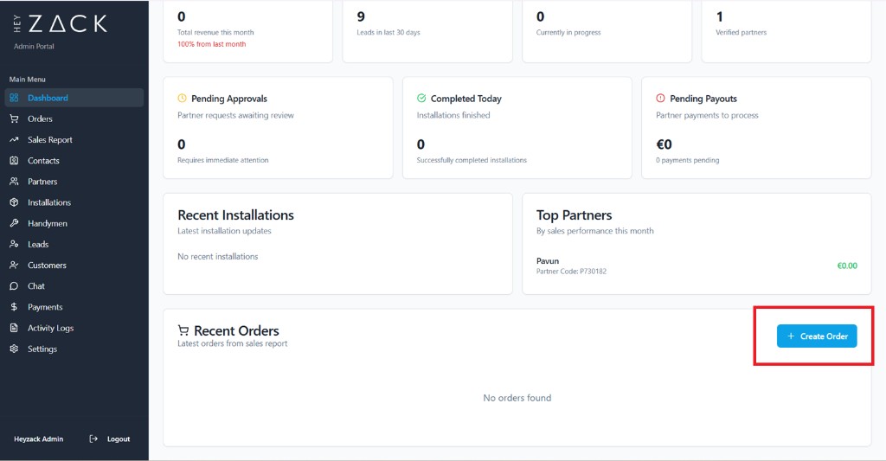
Task: Click the green €0.00 partner amount
Action: click(847, 266)
